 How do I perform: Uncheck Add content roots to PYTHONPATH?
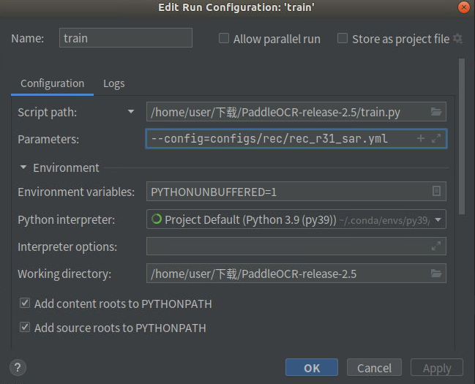[25, 303]
